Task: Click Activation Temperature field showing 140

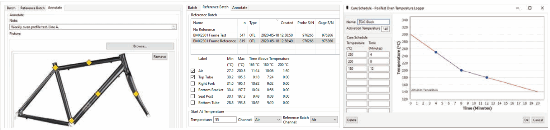Action: (385, 29)
